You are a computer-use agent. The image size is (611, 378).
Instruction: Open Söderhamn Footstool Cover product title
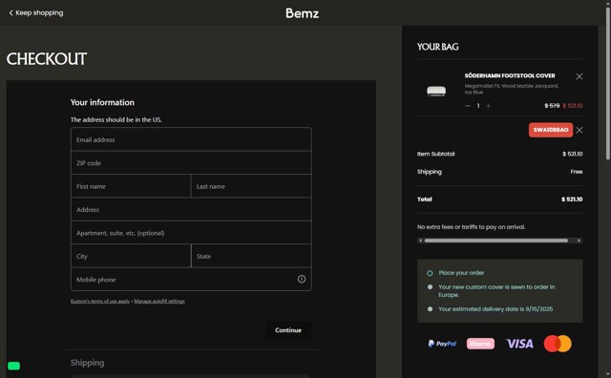[510, 75]
